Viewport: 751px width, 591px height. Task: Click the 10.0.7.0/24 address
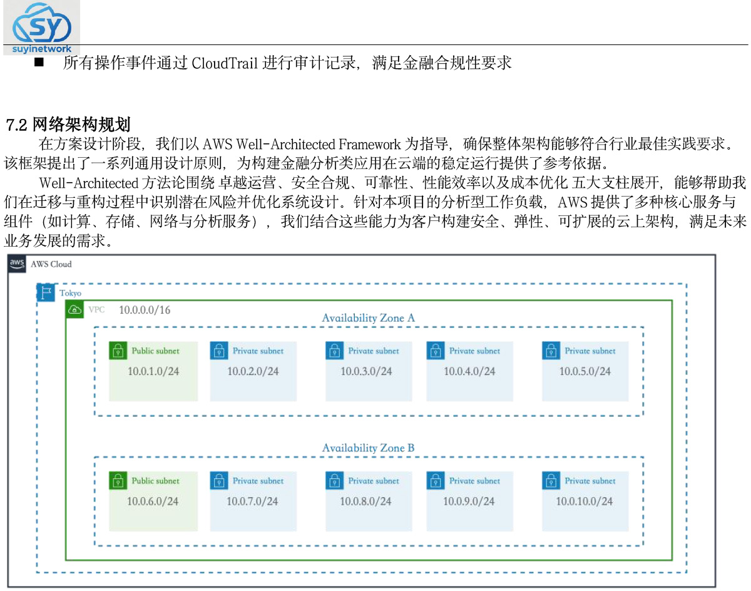252,501
